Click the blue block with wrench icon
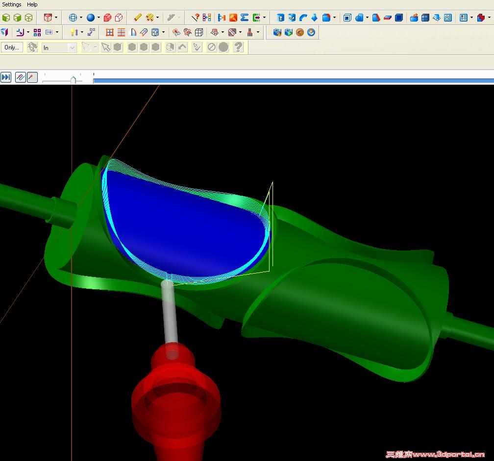Screen dimensions: 494x461 (277, 32)
